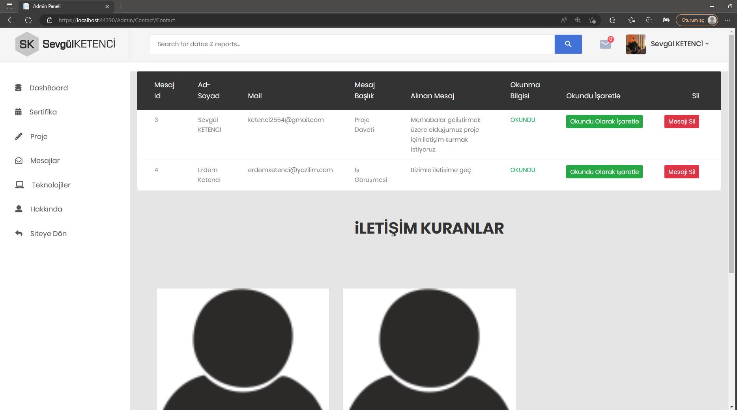Click the email erdemketenci@yazilim.com
737x410 pixels.
[290, 170]
